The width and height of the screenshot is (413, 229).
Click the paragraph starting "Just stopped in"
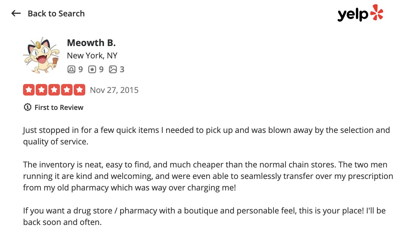coord(206,136)
